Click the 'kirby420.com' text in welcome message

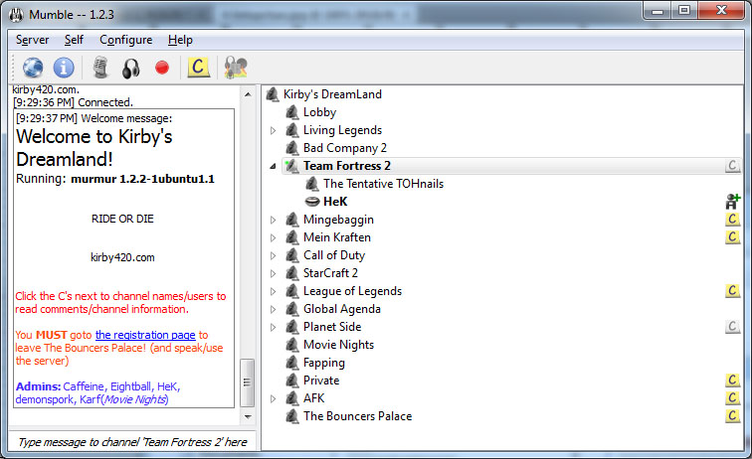122,257
